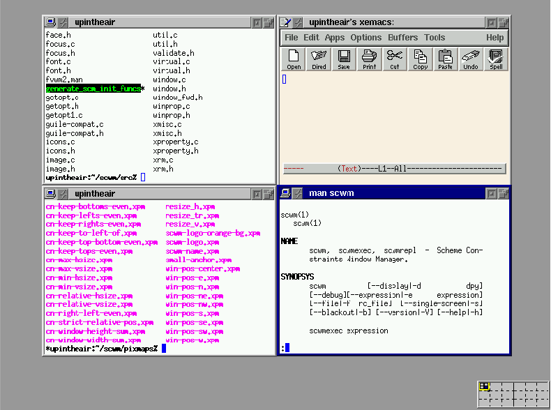Switch to the current desktop in the pager
The width and height of the screenshot is (551, 410).
(x=484, y=386)
